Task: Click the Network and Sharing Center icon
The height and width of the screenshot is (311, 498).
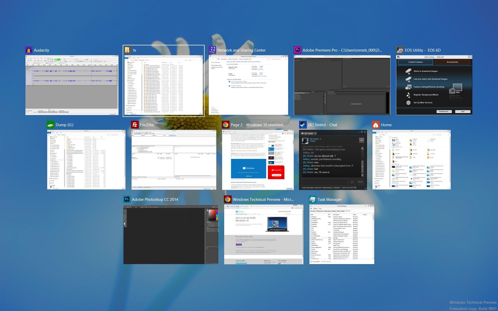Action: coord(212,50)
